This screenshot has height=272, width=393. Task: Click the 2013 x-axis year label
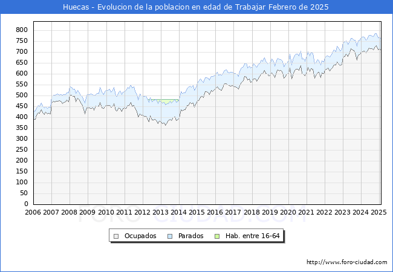160,212
